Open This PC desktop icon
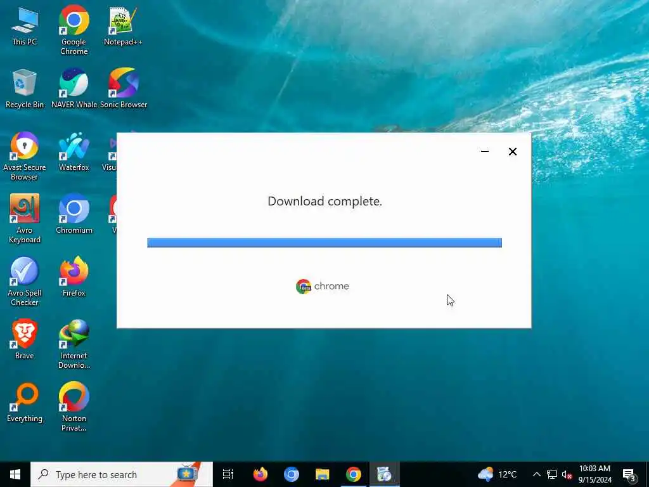The width and height of the screenshot is (649, 487). tap(25, 27)
